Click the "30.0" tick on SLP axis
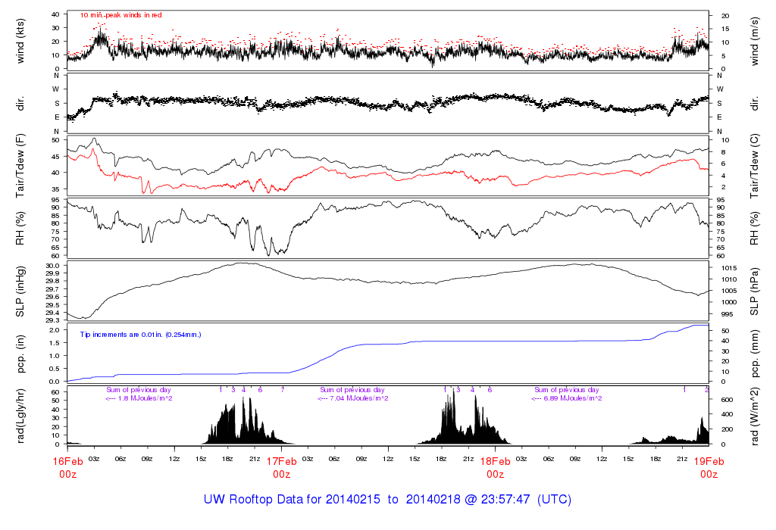This screenshot has height=530, width=776. tap(54, 266)
